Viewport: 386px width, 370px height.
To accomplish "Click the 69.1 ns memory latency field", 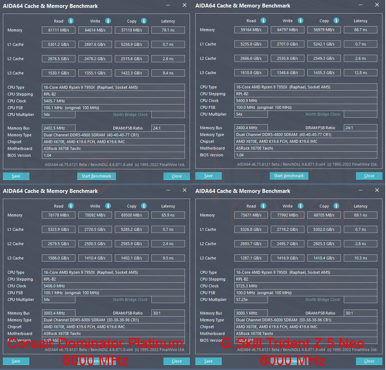I will pyautogui.click(x=361, y=215).
